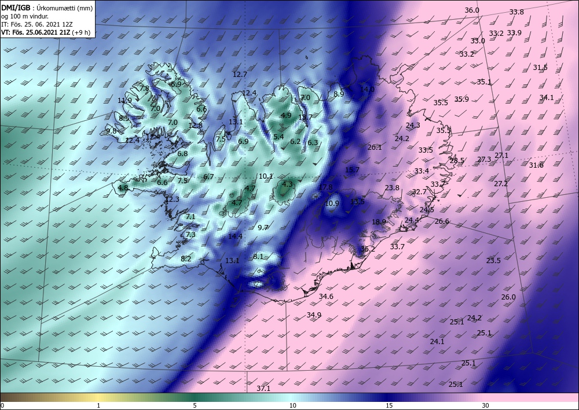Click the 8.5 value label
Image resolution: width=579 pixels, height=410 pixels.
(124, 119)
